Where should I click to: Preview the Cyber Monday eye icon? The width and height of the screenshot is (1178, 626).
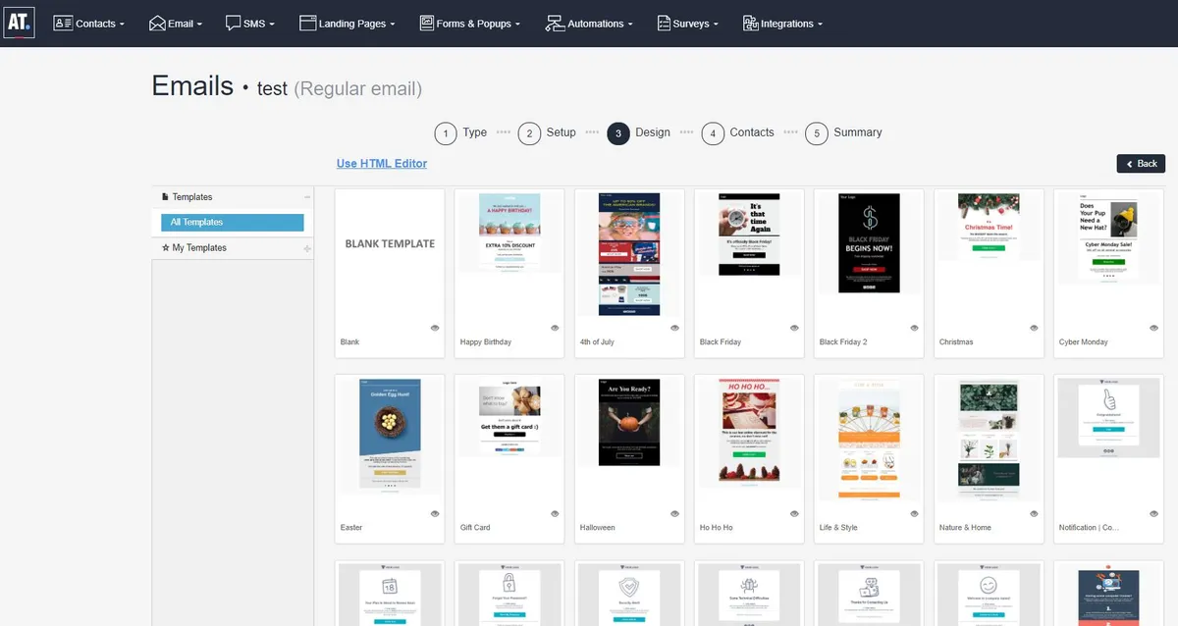pyautogui.click(x=1153, y=328)
